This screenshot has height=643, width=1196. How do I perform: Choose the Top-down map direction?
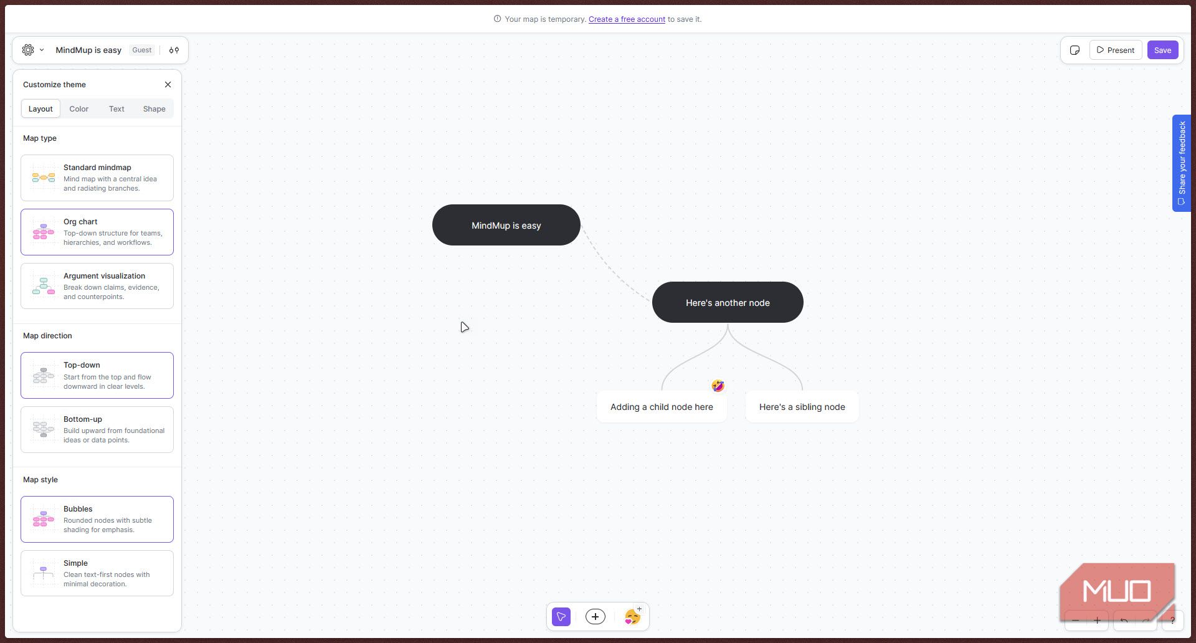tap(97, 375)
